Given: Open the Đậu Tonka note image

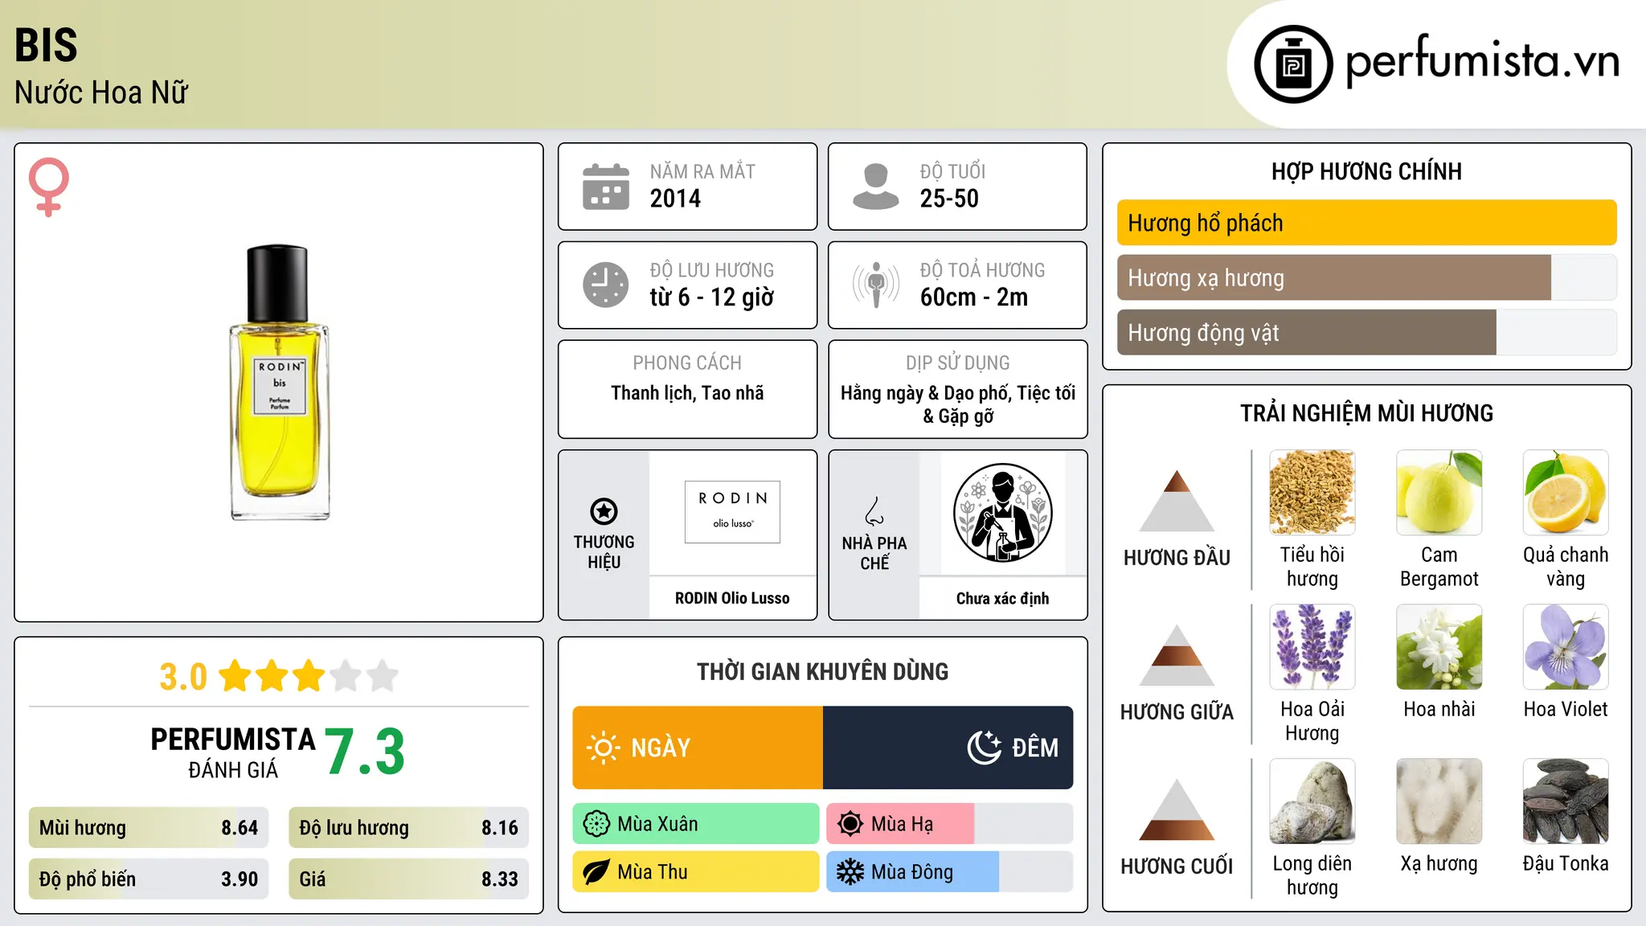Looking at the screenshot, I should pyautogui.click(x=1566, y=801).
